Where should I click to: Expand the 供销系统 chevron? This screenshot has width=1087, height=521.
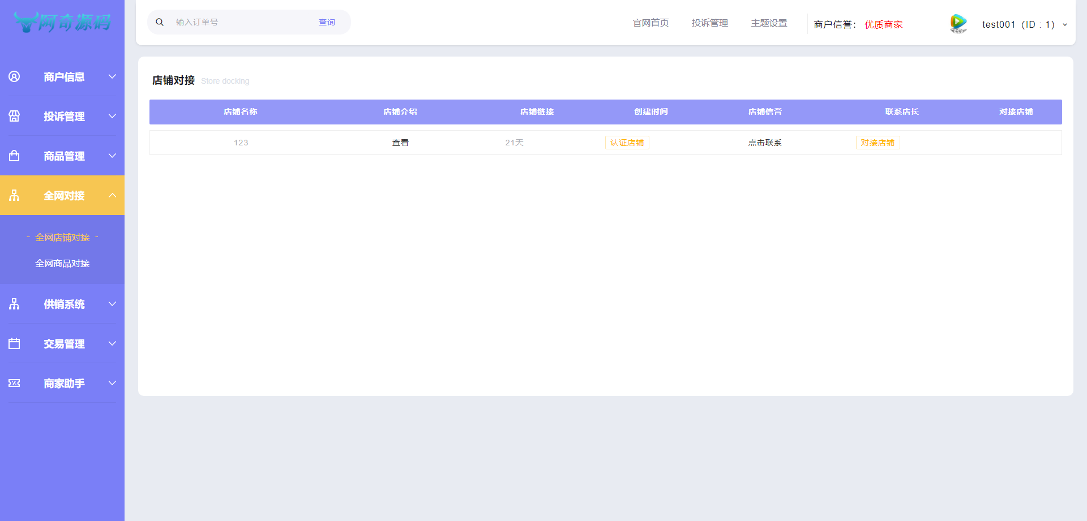(x=112, y=304)
